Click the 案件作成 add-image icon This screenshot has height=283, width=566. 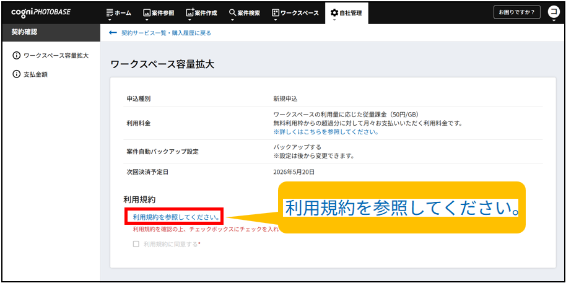(x=190, y=12)
